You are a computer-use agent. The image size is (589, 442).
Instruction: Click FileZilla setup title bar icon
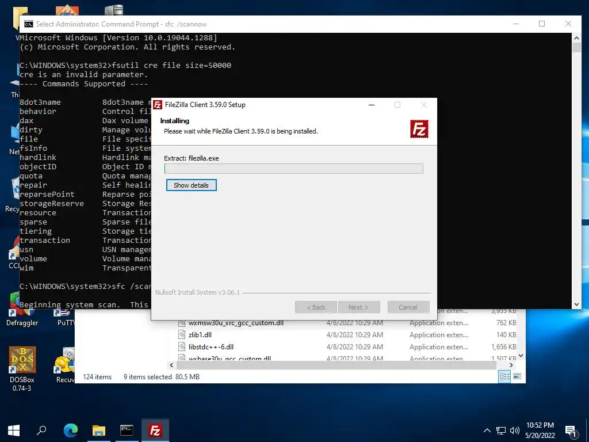click(158, 105)
